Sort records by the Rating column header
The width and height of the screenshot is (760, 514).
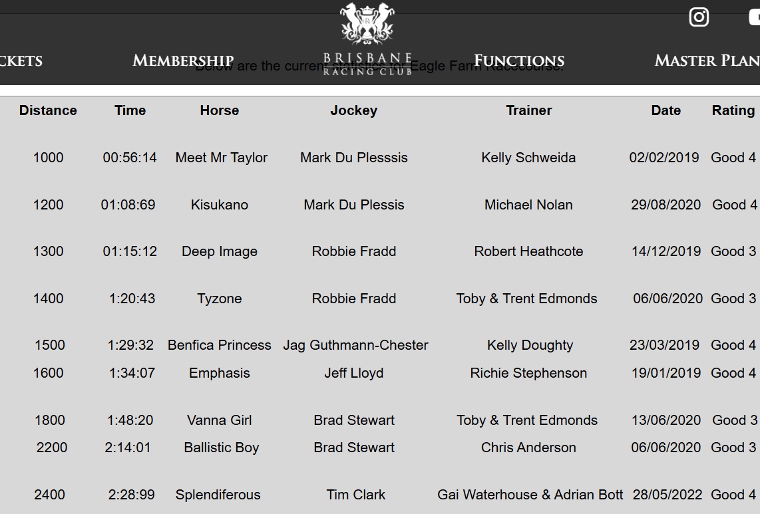tap(733, 110)
